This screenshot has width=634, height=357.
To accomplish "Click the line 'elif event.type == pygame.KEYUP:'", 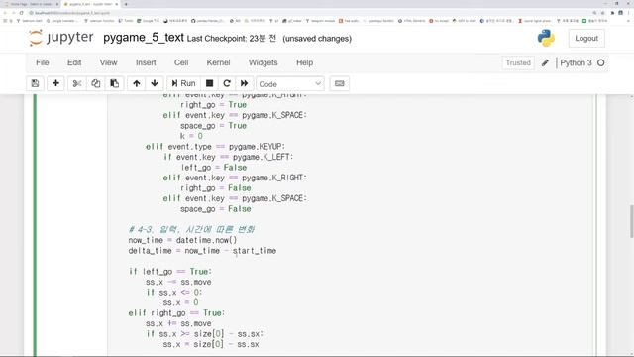I will pos(215,147).
